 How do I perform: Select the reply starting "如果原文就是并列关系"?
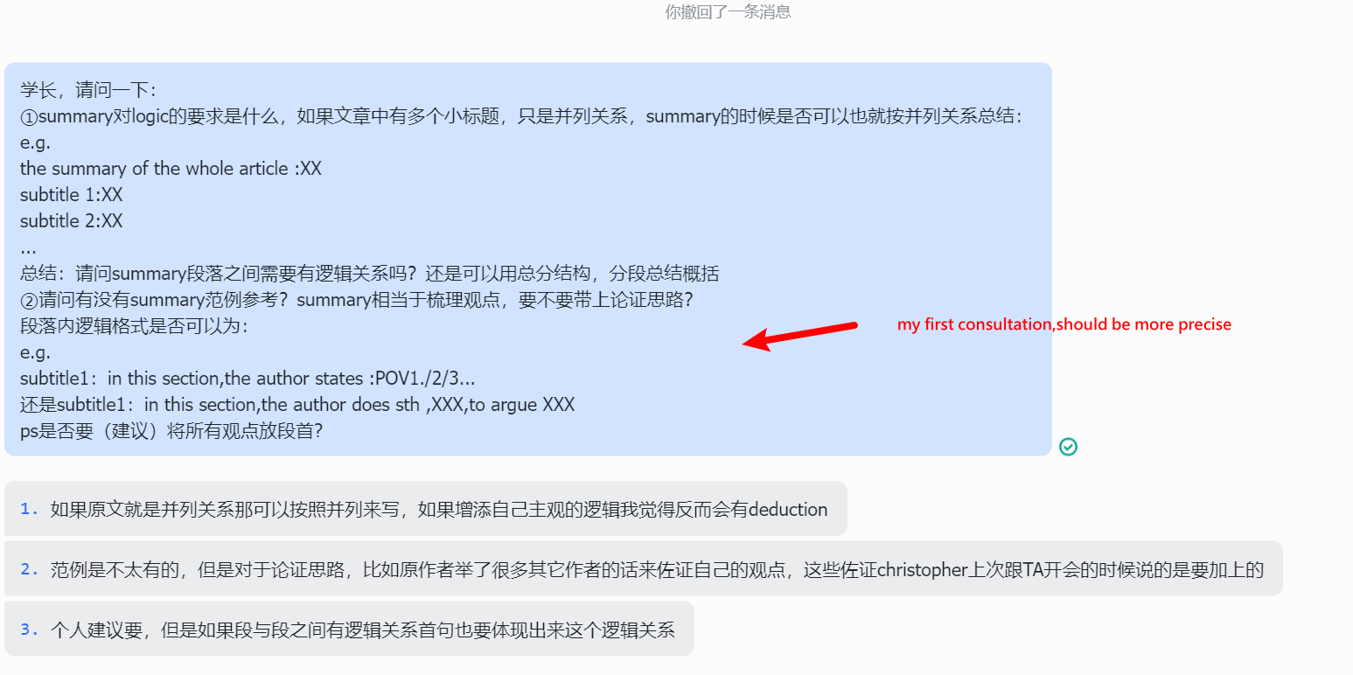426,509
